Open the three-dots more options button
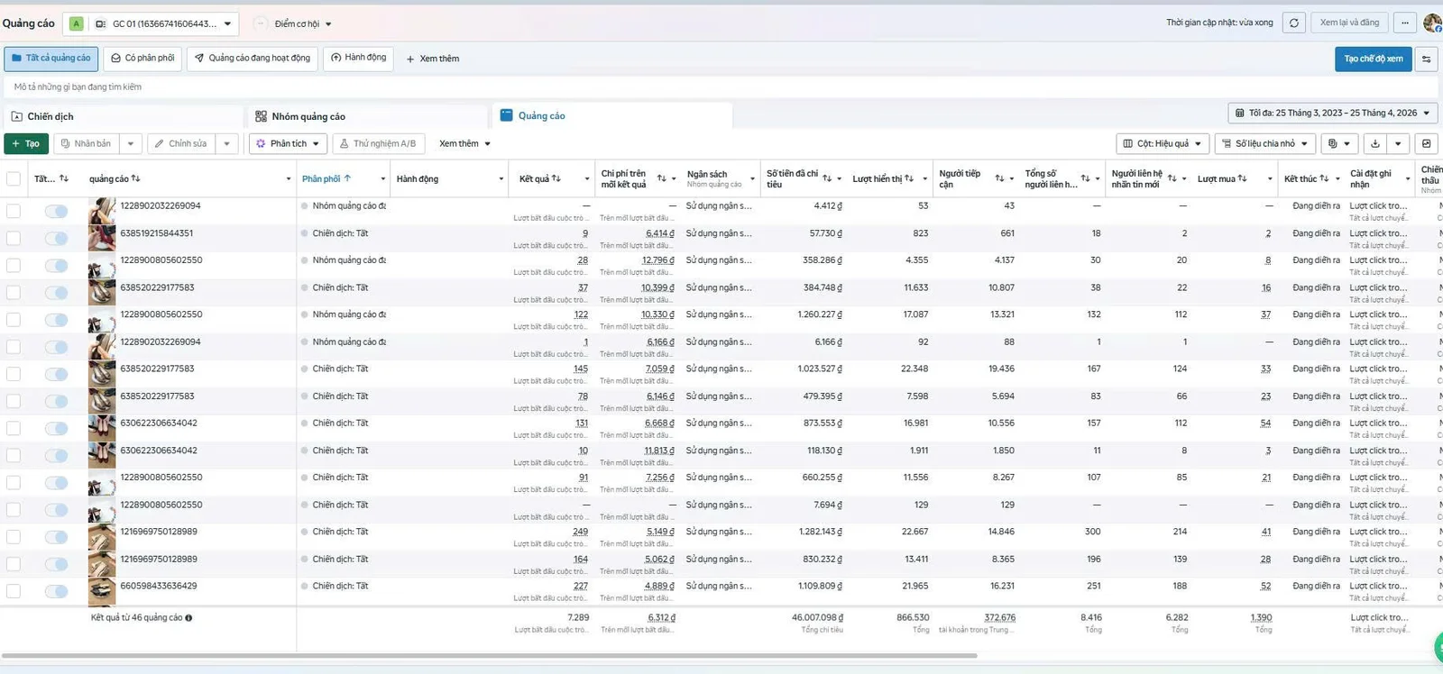Viewport: 1443px width, 674px height. 1404,23
